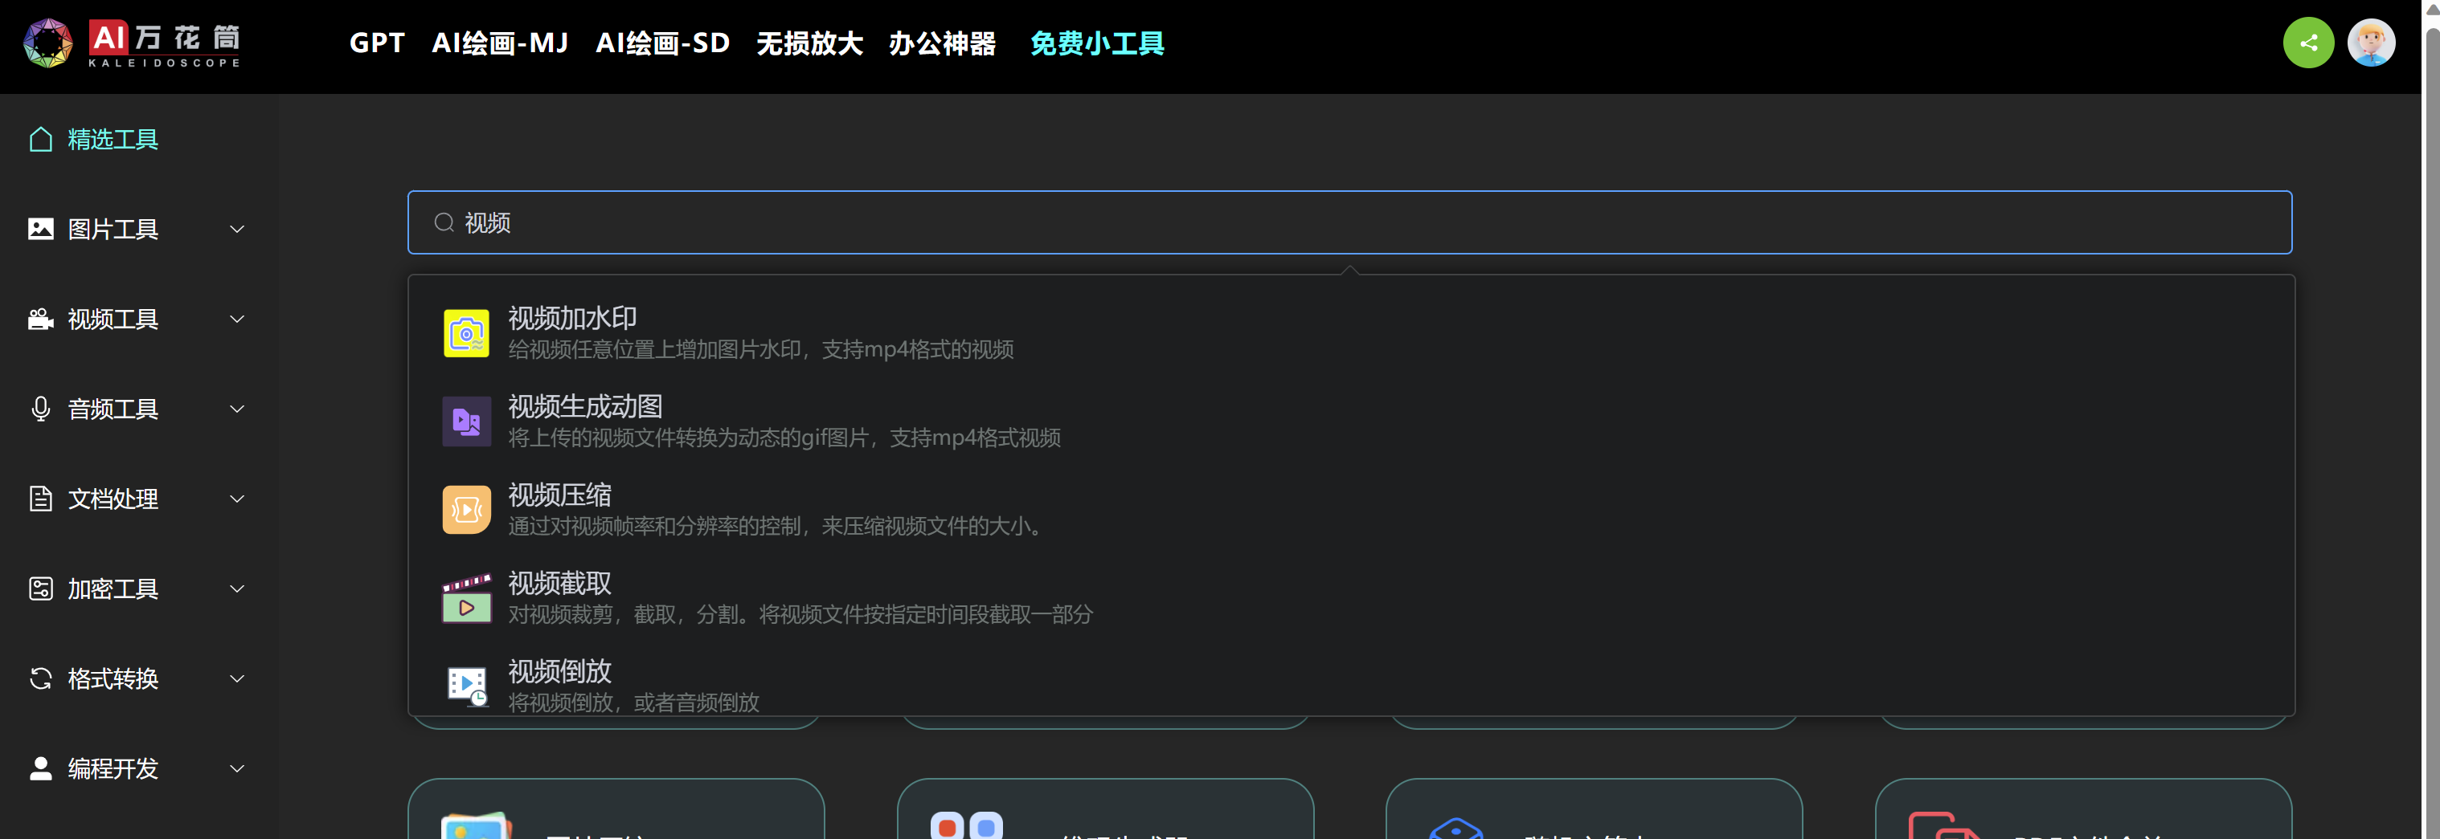The image size is (2440, 839).
Task: Open the 办公神器 nav tab
Action: [942, 43]
